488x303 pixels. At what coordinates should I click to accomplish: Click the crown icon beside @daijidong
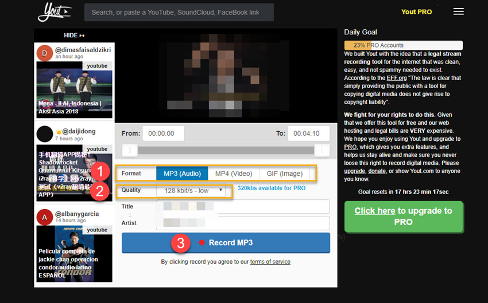58,132
